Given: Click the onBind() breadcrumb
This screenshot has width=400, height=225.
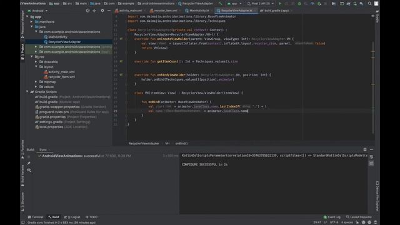Looking at the screenshot, I should (181, 144).
